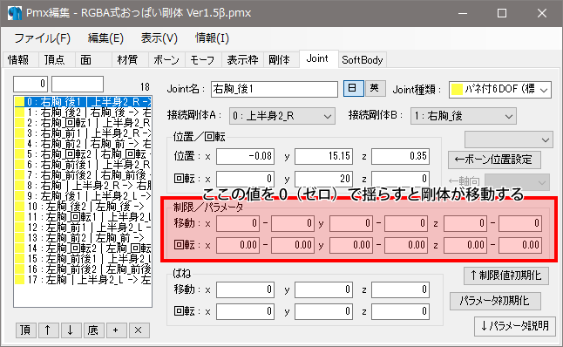Click the empty search field beside the index
This screenshot has height=347, width=563.
(x=78, y=84)
